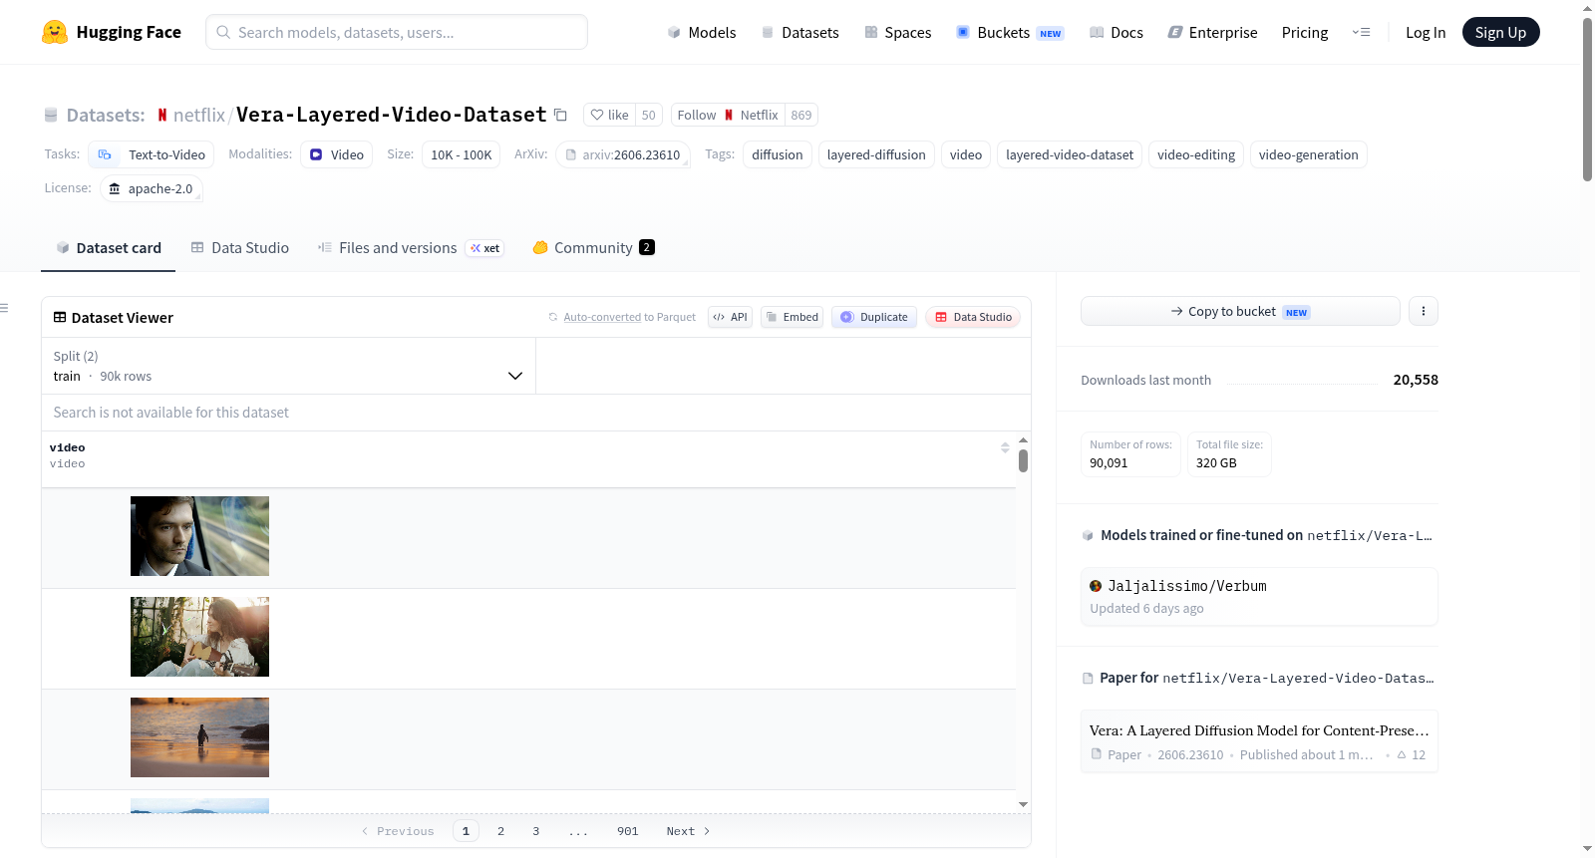The image size is (1595, 858).
Task: Click the Embed button
Action: [792, 317]
